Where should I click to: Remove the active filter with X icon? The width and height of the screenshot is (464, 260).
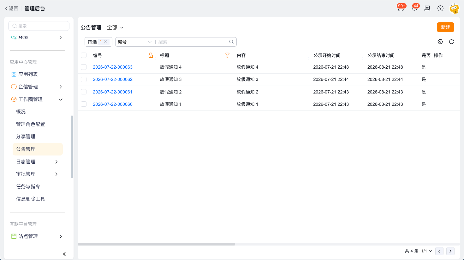click(x=106, y=42)
